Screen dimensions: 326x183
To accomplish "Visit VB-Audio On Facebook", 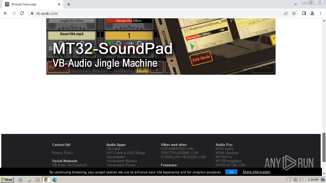I will (70, 165).
